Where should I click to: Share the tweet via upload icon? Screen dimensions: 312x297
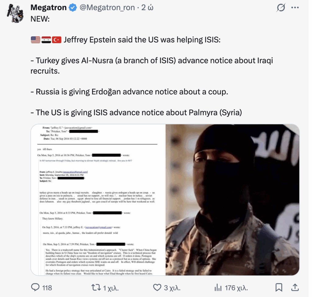click(x=295, y=288)
